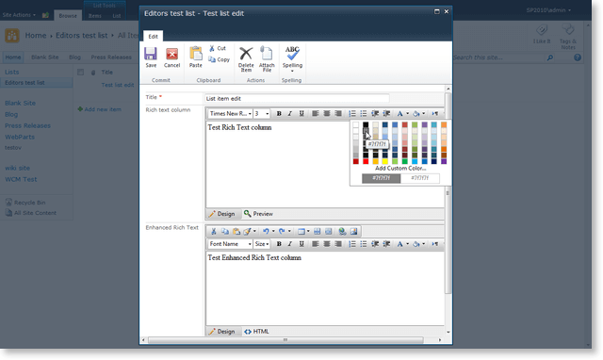
Task: Toggle Underline in the Rich text column toolbar
Action: (x=301, y=113)
